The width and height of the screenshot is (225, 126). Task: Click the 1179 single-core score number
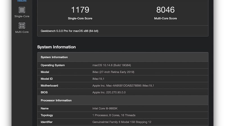tap(80, 10)
